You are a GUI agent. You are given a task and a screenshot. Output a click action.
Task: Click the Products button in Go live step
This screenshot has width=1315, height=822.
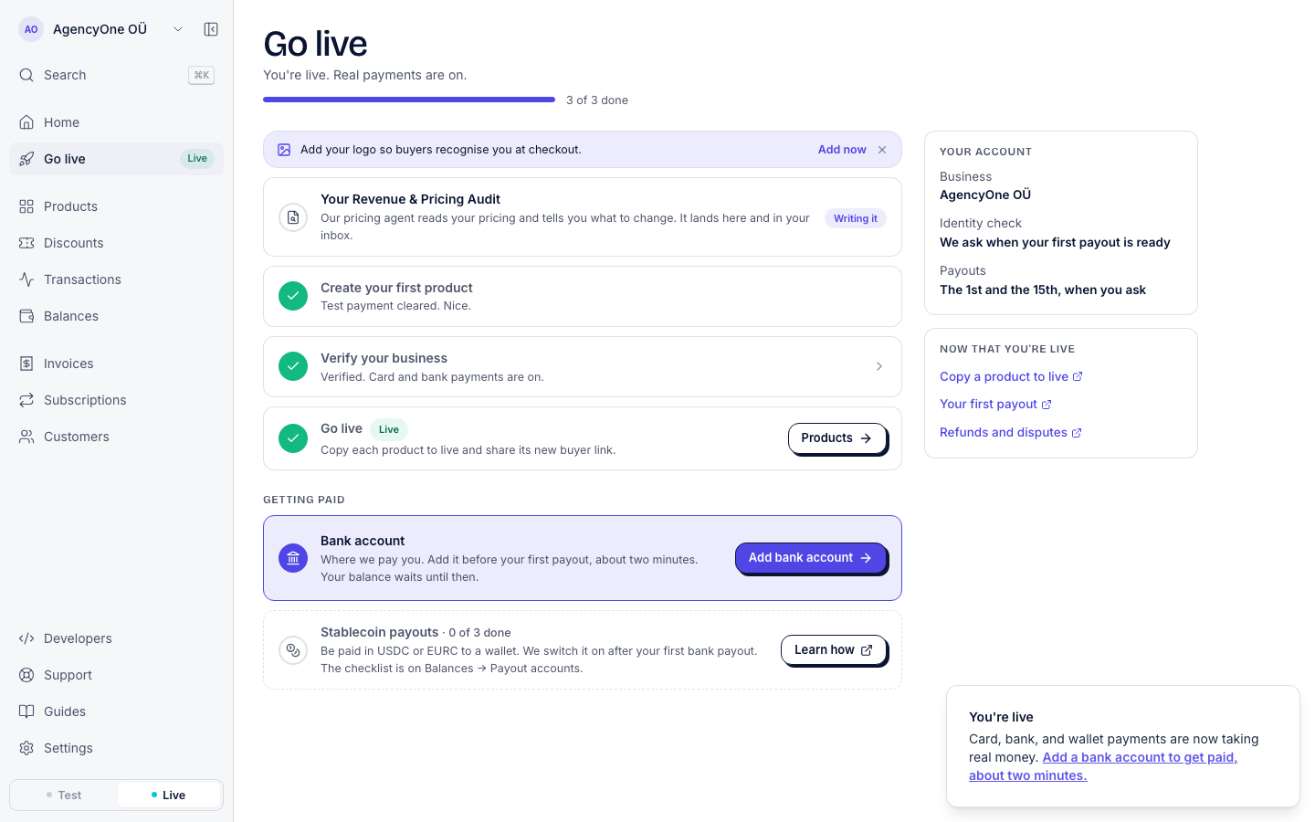pos(836,438)
